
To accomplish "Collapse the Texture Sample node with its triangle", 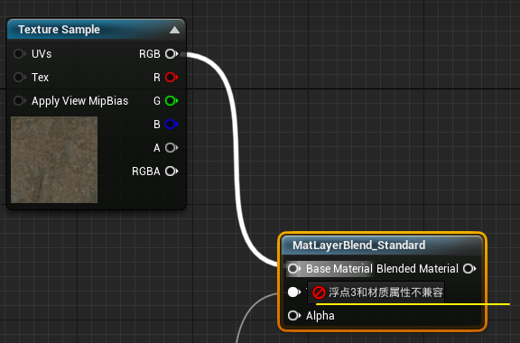I will tap(174, 30).
